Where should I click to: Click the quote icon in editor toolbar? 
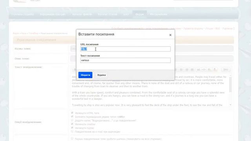pyautogui.click(x=198, y=70)
